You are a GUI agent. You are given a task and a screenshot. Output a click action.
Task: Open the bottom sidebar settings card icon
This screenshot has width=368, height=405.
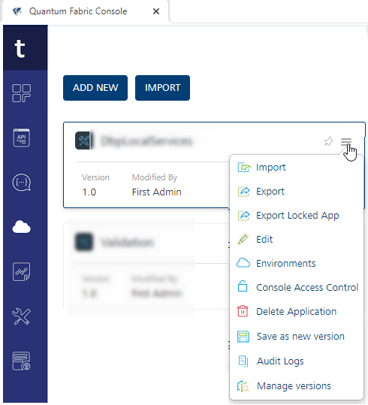pyautogui.click(x=22, y=361)
